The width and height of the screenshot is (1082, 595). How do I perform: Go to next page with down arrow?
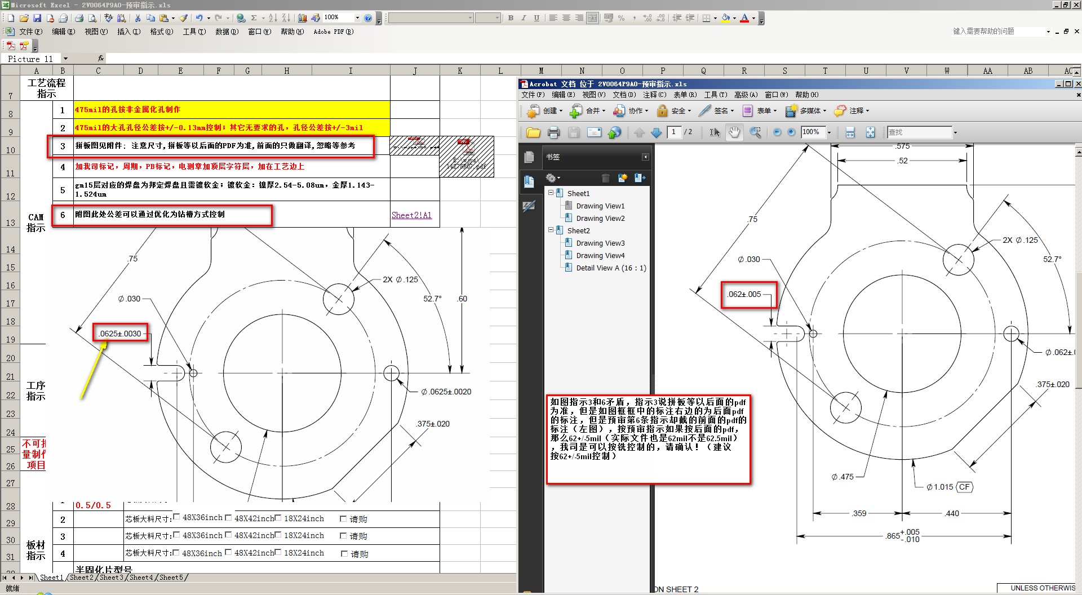[656, 132]
